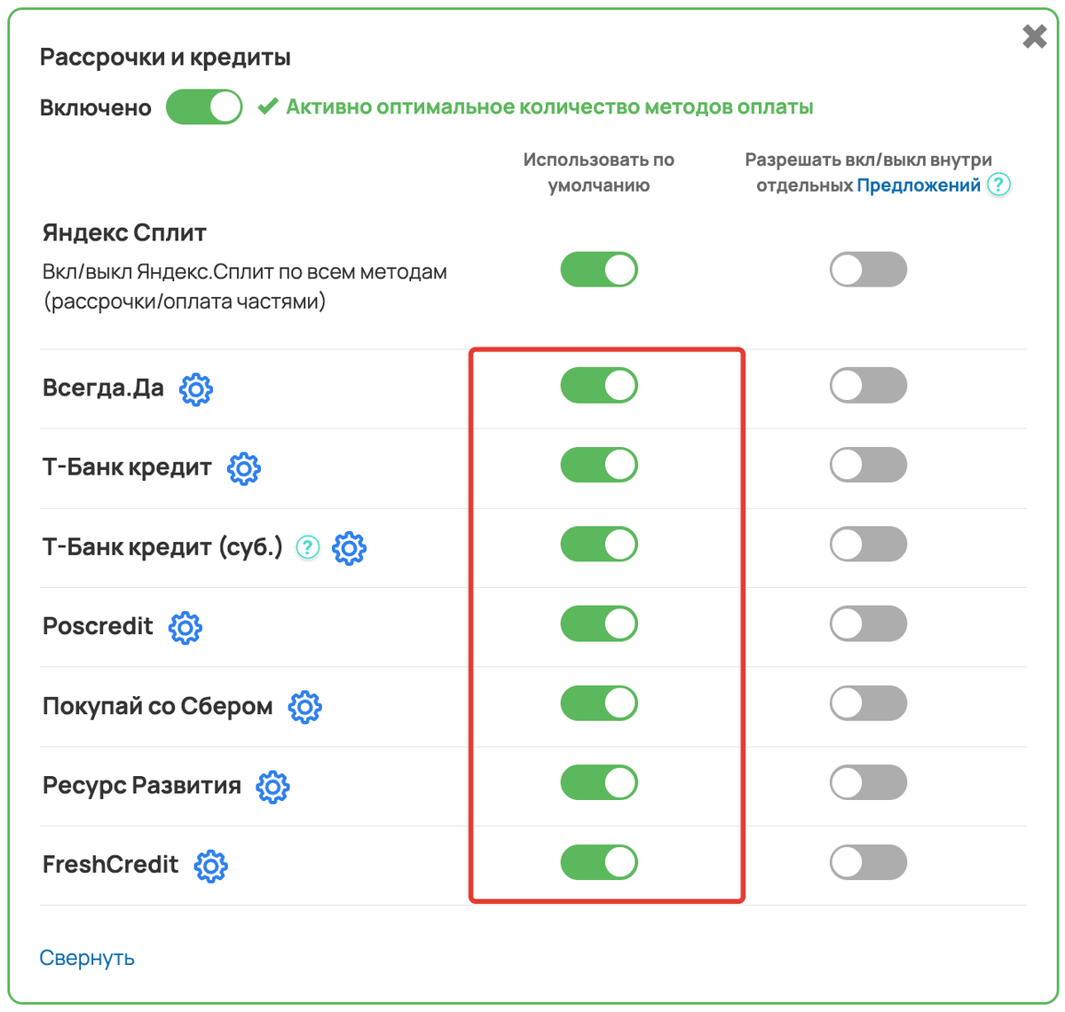Enable per-offer switch for FreshCredit
Viewport: 1065px width, 1012px height.
coord(868,862)
